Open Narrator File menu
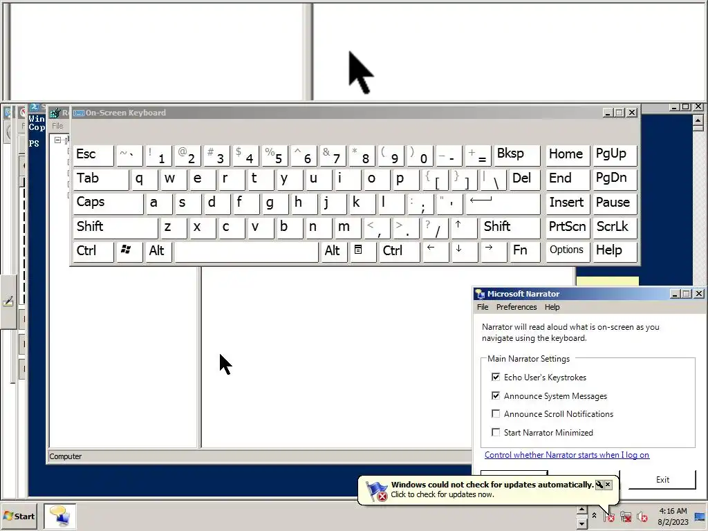The height and width of the screenshot is (531, 708). coord(483,307)
